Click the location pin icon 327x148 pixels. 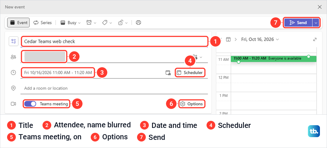[x=13, y=88]
